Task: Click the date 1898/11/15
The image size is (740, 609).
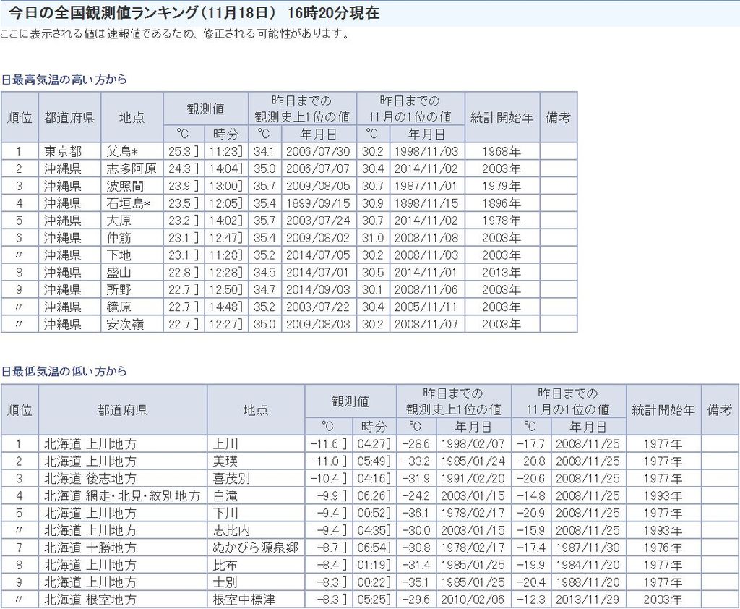Action: point(426,203)
